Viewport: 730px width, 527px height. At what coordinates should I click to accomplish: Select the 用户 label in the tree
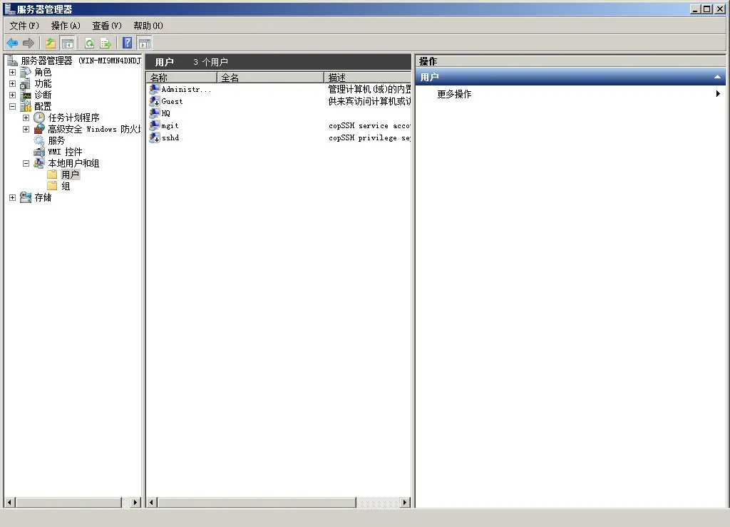[x=71, y=174]
